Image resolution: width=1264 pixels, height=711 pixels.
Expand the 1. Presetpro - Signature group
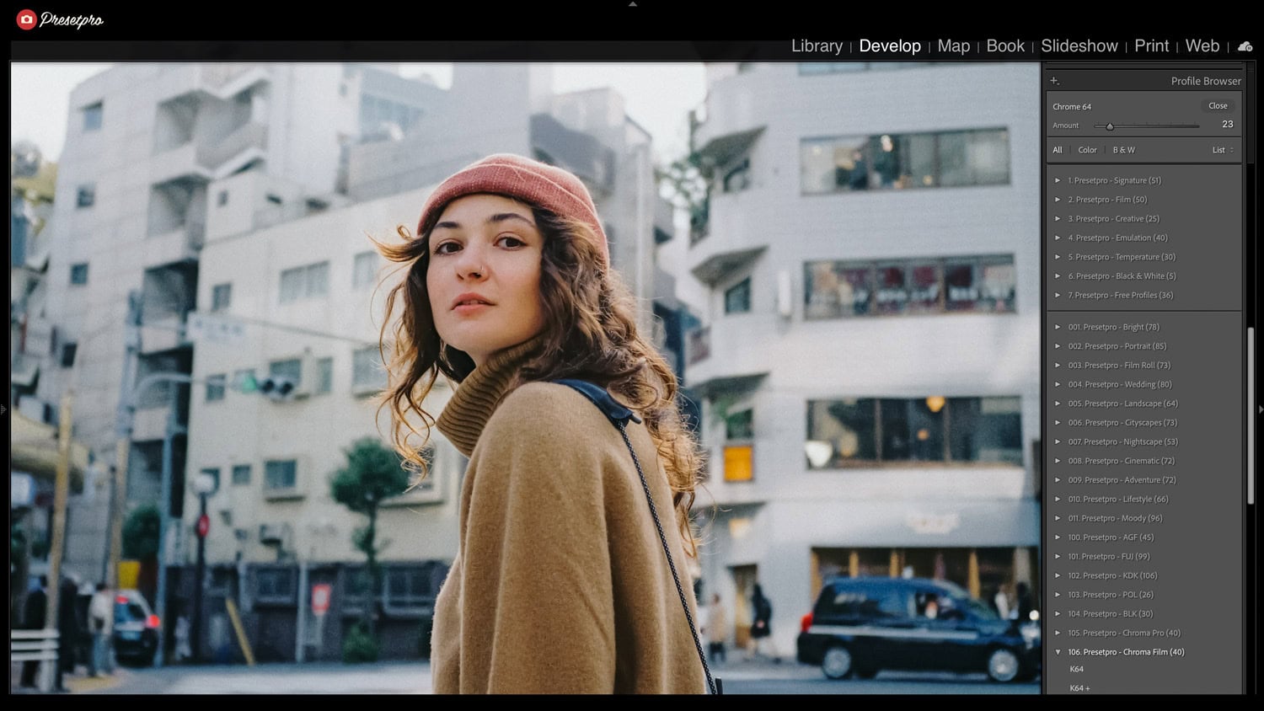pyautogui.click(x=1058, y=180)
